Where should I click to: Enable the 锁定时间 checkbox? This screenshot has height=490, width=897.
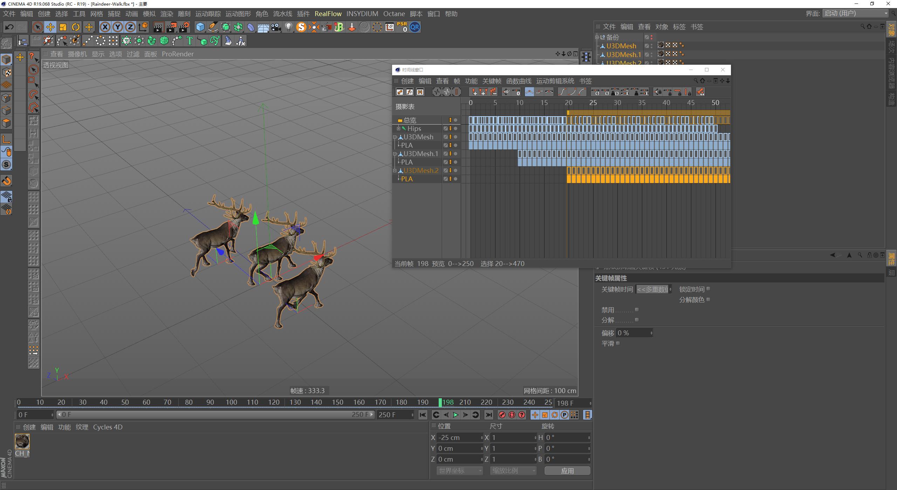708,289
